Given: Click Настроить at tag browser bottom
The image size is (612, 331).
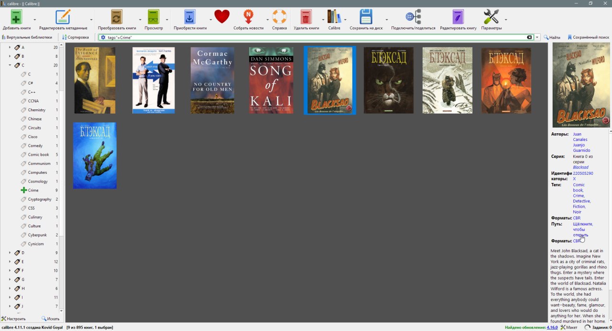Looking at the screenshot, I should [13, 319].
